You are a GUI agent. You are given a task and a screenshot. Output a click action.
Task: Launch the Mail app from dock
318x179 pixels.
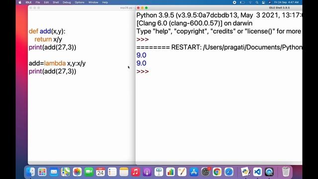click(54, 172)
